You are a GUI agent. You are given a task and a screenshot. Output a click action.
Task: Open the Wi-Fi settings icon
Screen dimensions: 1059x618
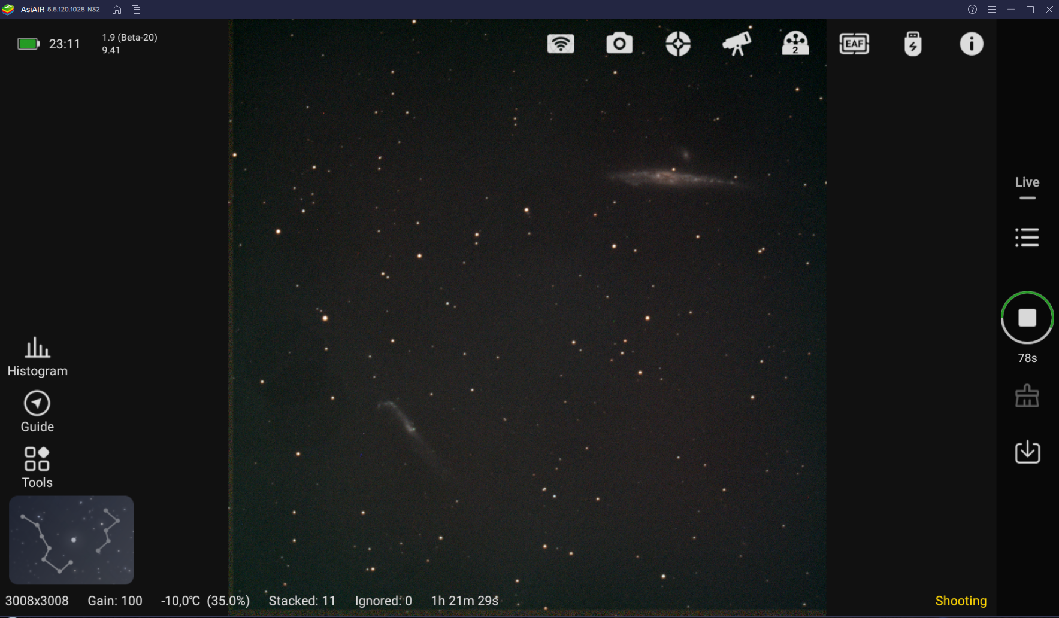[561, 44]
